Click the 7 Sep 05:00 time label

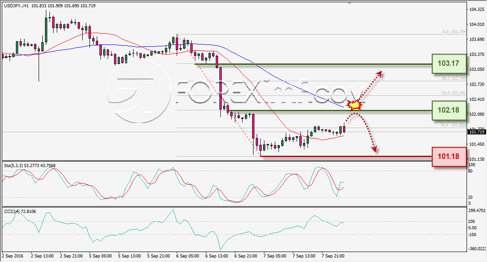(275, 256)
